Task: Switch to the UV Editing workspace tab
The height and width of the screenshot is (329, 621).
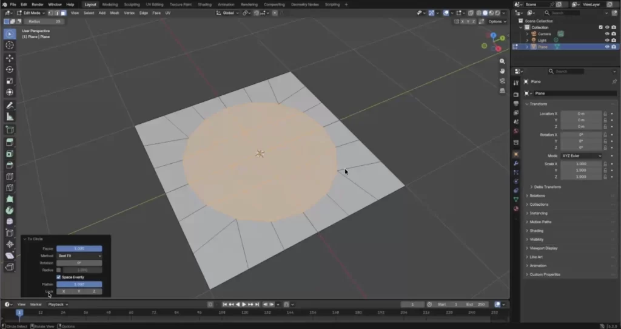Action: pos(155,4)
